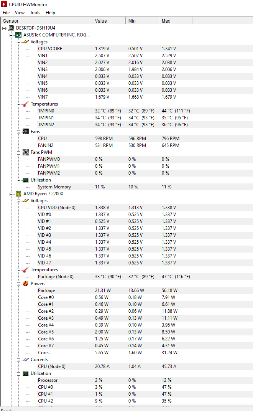Select the TMPIN0 temperature row

pyautogui.click(x=145, y=111)
